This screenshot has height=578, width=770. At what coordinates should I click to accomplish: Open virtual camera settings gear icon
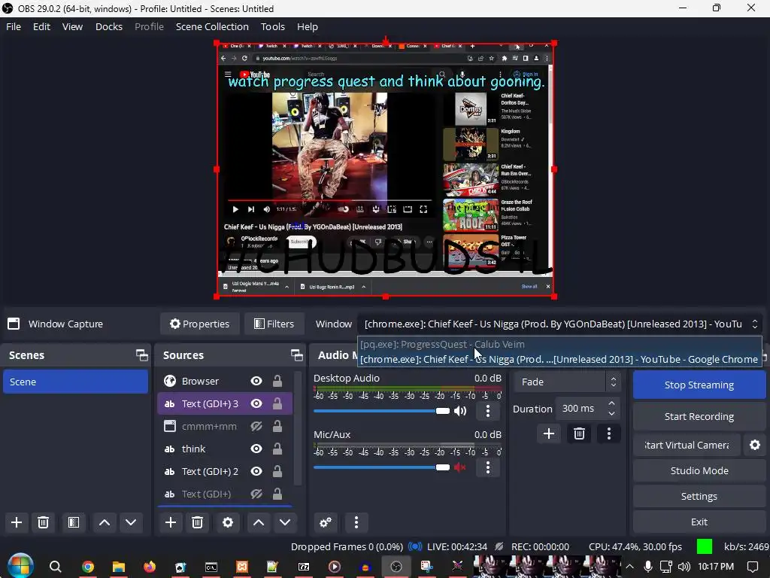coord(755,446)
